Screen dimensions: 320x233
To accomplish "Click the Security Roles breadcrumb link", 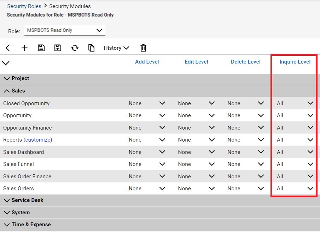I will (x=24, y=6).
